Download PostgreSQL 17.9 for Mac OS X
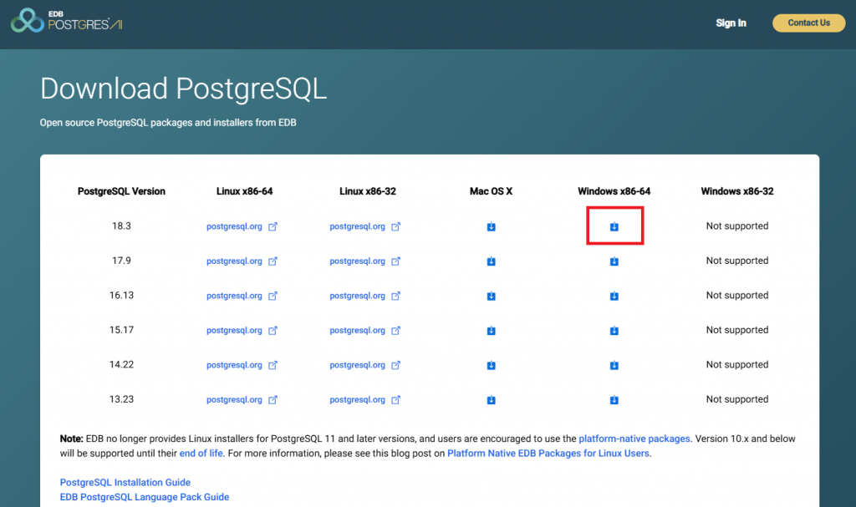The width and height of the screenshot is (856, 507). 491,261
